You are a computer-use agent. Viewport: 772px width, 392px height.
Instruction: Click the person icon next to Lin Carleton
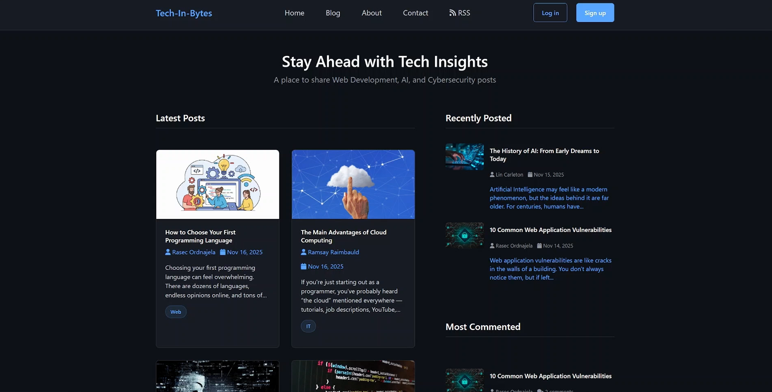(492, 175)
